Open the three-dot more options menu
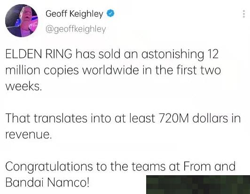This screenshot has height=194, width=250. [x=243, y=14]
